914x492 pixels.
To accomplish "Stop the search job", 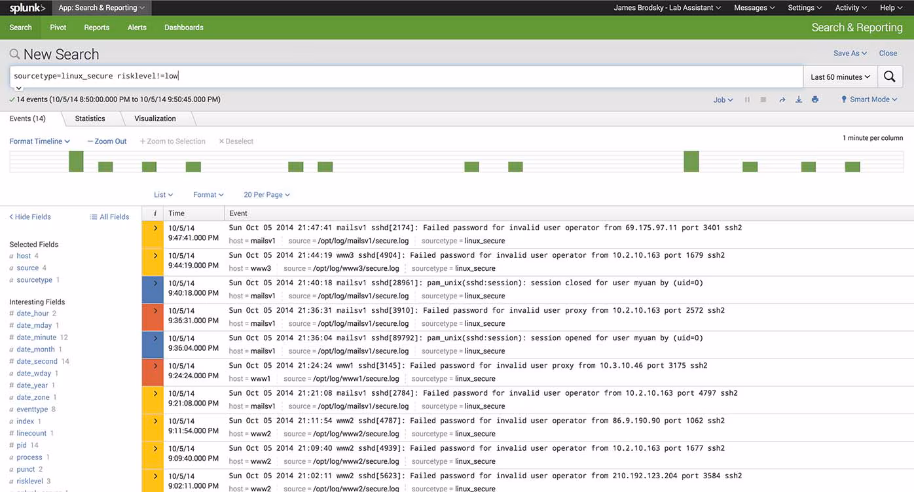I will 763,99.
